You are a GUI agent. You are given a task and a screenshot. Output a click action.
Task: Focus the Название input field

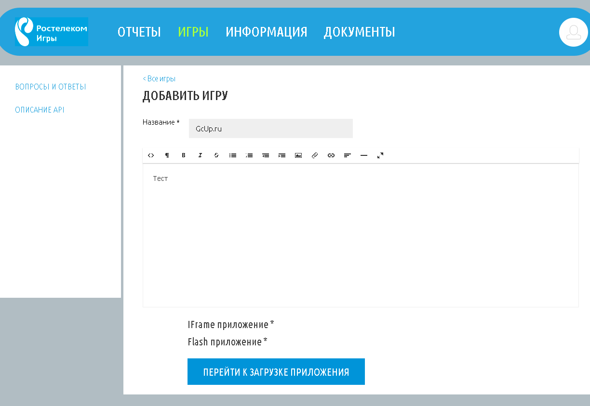[271, 128]
